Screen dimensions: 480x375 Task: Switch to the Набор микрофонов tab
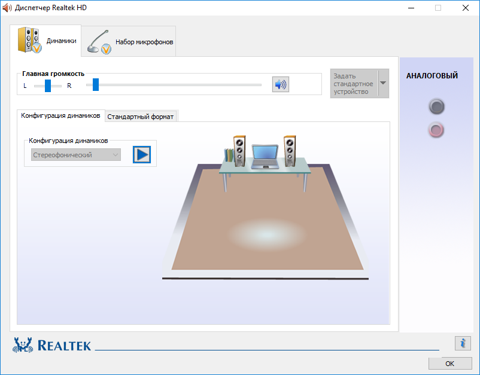click(x=129, y=42)
